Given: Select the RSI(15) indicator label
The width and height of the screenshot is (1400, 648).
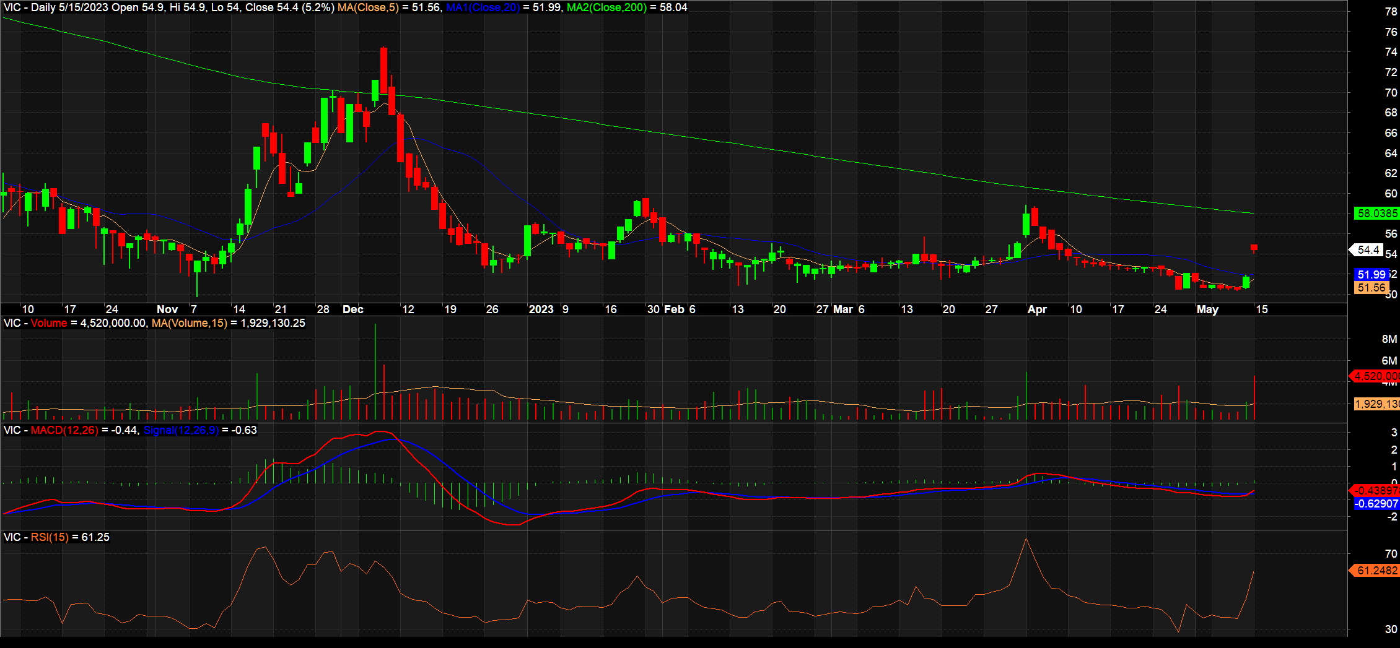Looking at the screenshot, I should (x=50, y=537).
